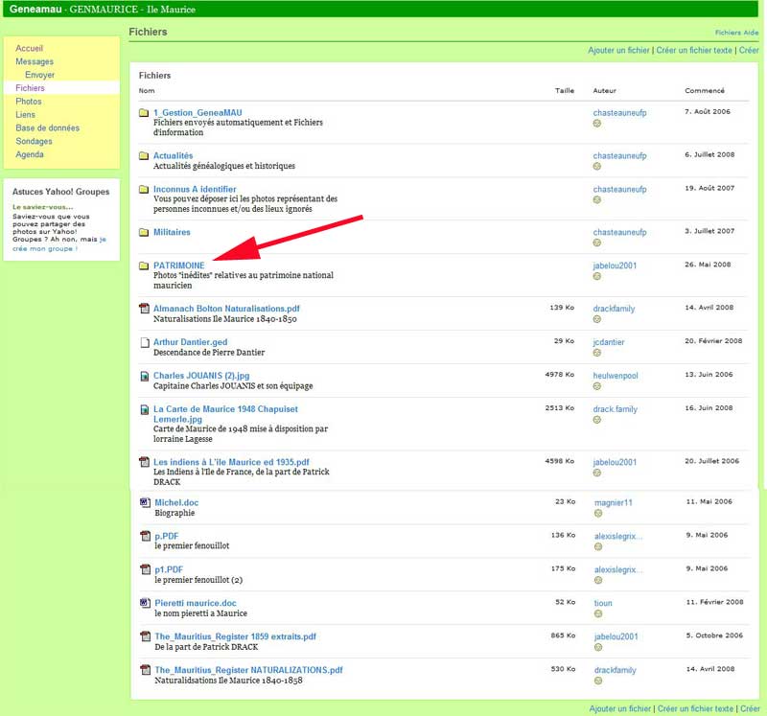Screen dimensions: 767x716
Task: Click the PDF icon for p1.PDF
Action: coord(145,569)
